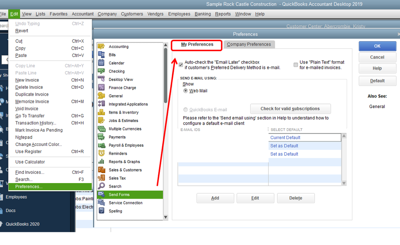Click scroll down arrow of preferences category list
The width and height of the screenshot is (400, 245).
click(x=165, y=217)
